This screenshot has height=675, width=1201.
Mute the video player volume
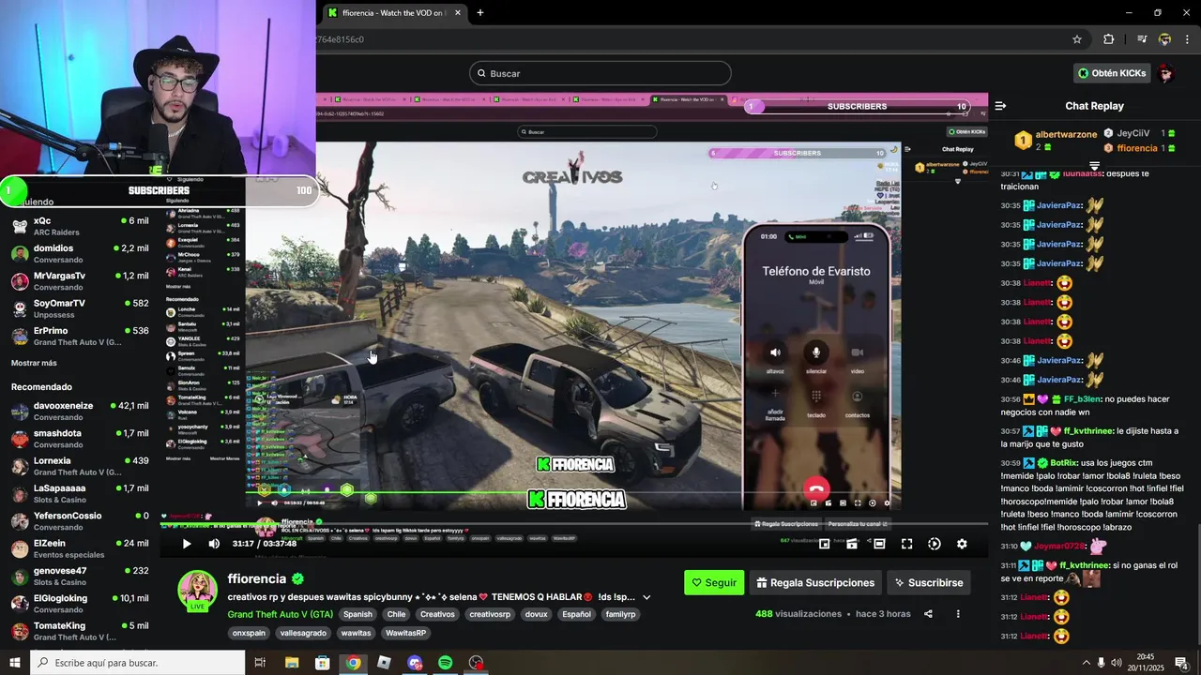pos(214,544)
